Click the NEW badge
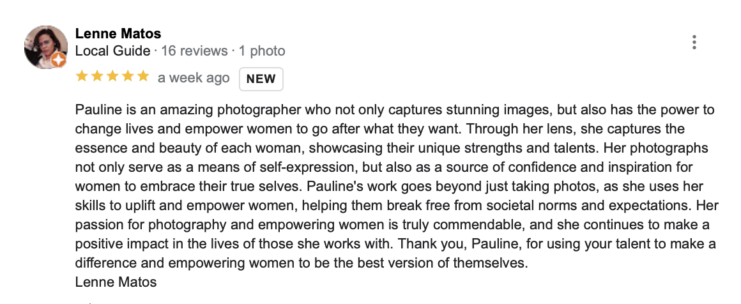The image size is (741, 304). (x=261, y=79)
